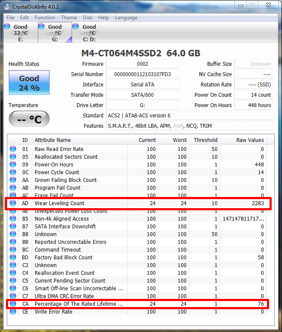Click the Interface field Serial ATA
The width and height of the screenshot is (282, 332).
click(x=143, y=85)
